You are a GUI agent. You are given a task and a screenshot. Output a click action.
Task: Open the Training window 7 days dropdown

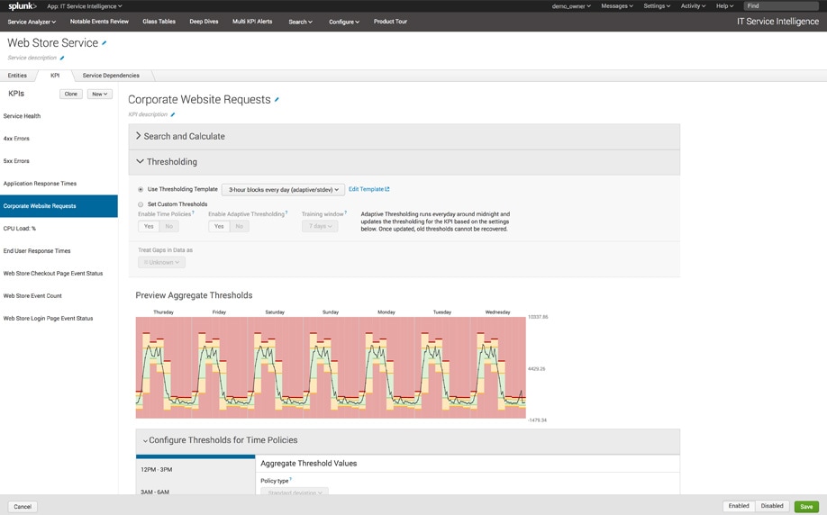point(320,227)
